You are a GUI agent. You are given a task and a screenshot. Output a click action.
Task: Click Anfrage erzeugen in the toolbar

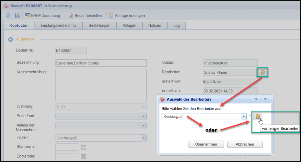(127, 16)
